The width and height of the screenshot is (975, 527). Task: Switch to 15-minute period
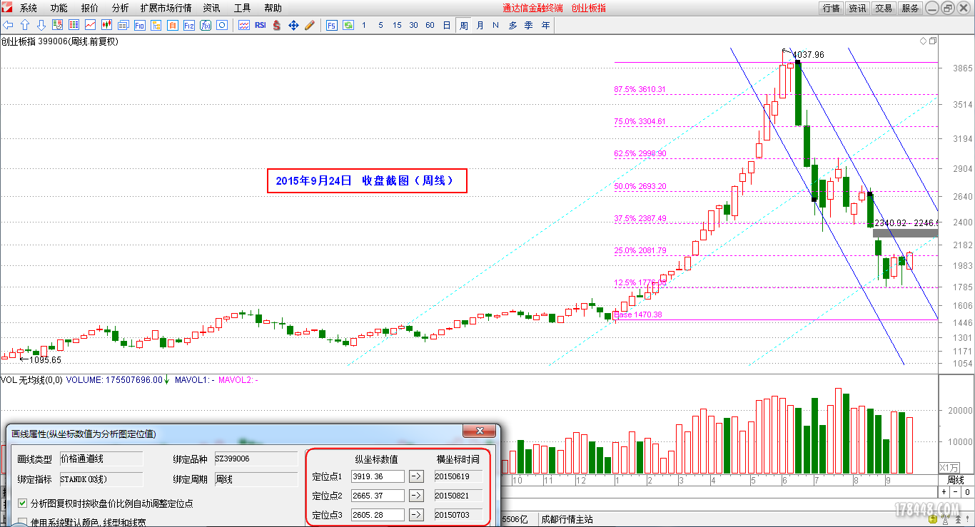tap(397, 25)
